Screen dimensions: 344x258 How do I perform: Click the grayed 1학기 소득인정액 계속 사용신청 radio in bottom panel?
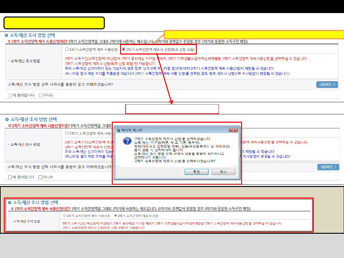[x=65, y=216]
